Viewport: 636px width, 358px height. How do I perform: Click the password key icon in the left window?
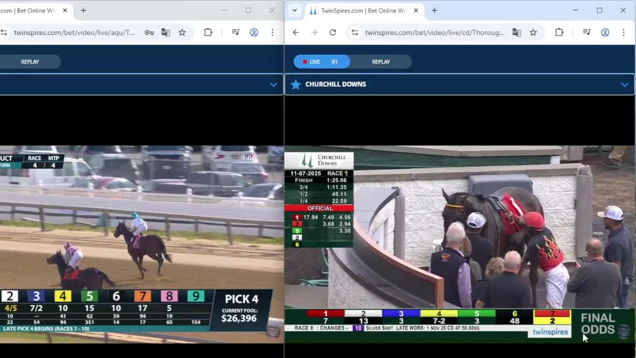tap(149, 33)
